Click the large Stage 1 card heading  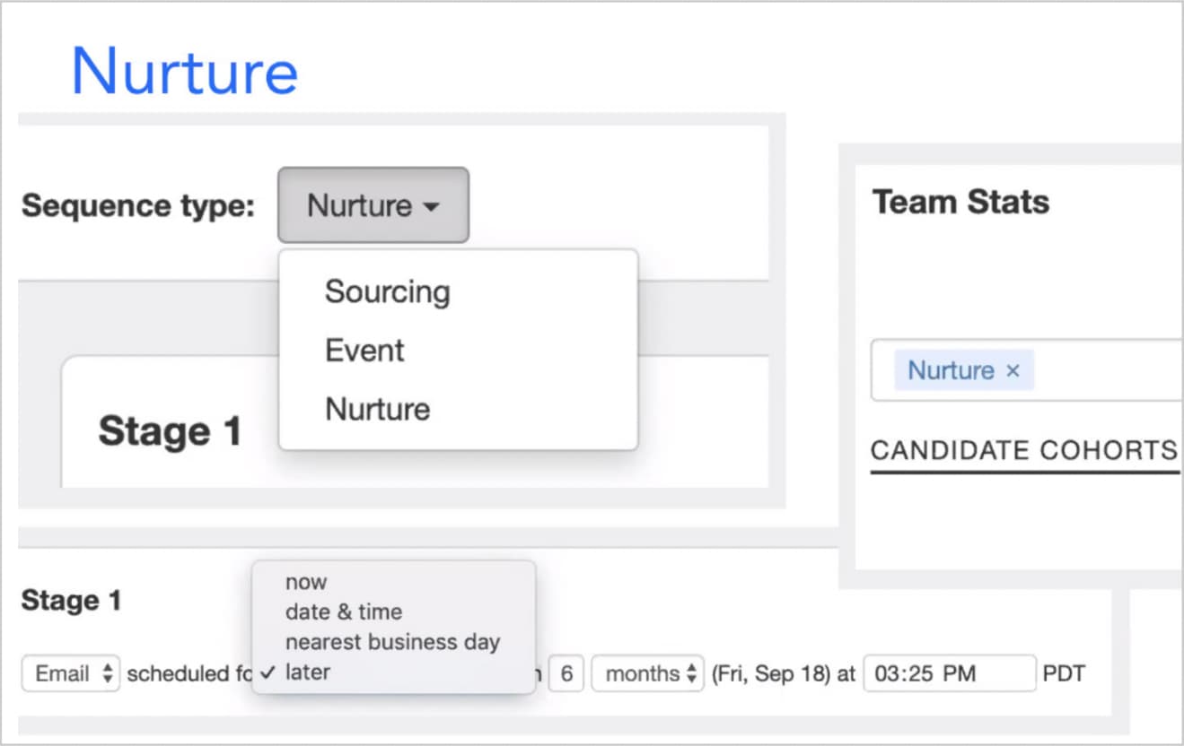click(170, 431)
